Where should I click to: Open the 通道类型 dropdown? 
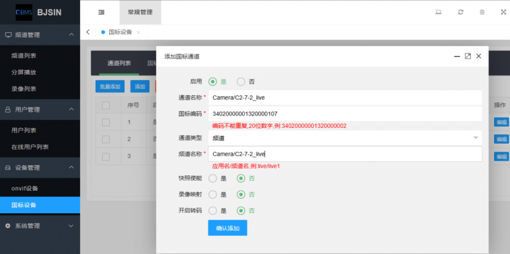(x=345, y=138)
